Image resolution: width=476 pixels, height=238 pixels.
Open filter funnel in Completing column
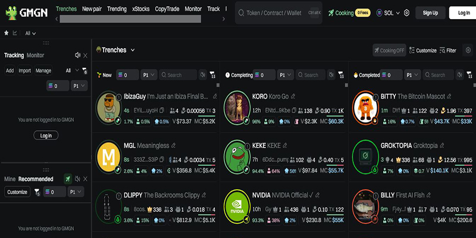click(x=341, y=75)
